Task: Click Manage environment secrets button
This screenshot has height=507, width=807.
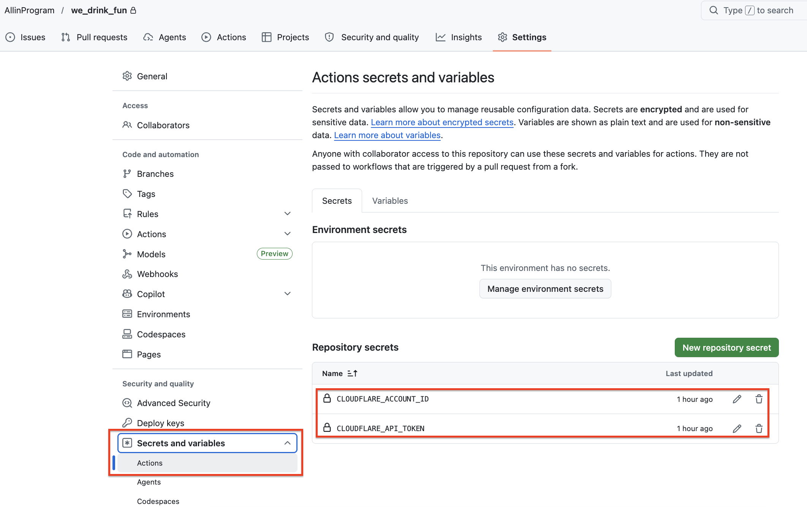Action: pos(545,289)
